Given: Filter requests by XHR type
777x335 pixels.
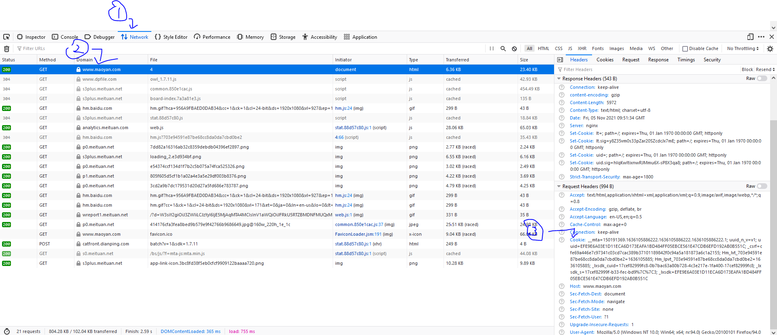Looking at the screenshot, I should 582,48.
